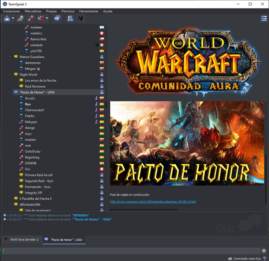The width and height of the screenshot is (269, 261).
Task: Open the Propias menu
Action: (x=51, y=11)
